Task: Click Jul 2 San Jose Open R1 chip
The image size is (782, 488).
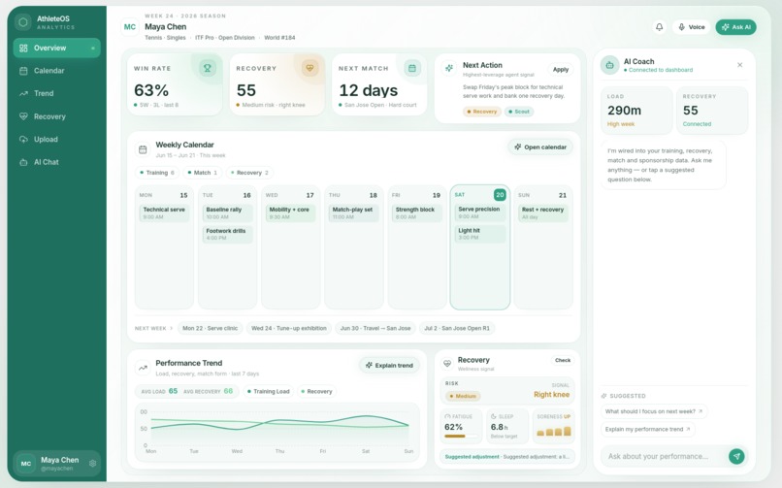Action: tap(457, 329)
